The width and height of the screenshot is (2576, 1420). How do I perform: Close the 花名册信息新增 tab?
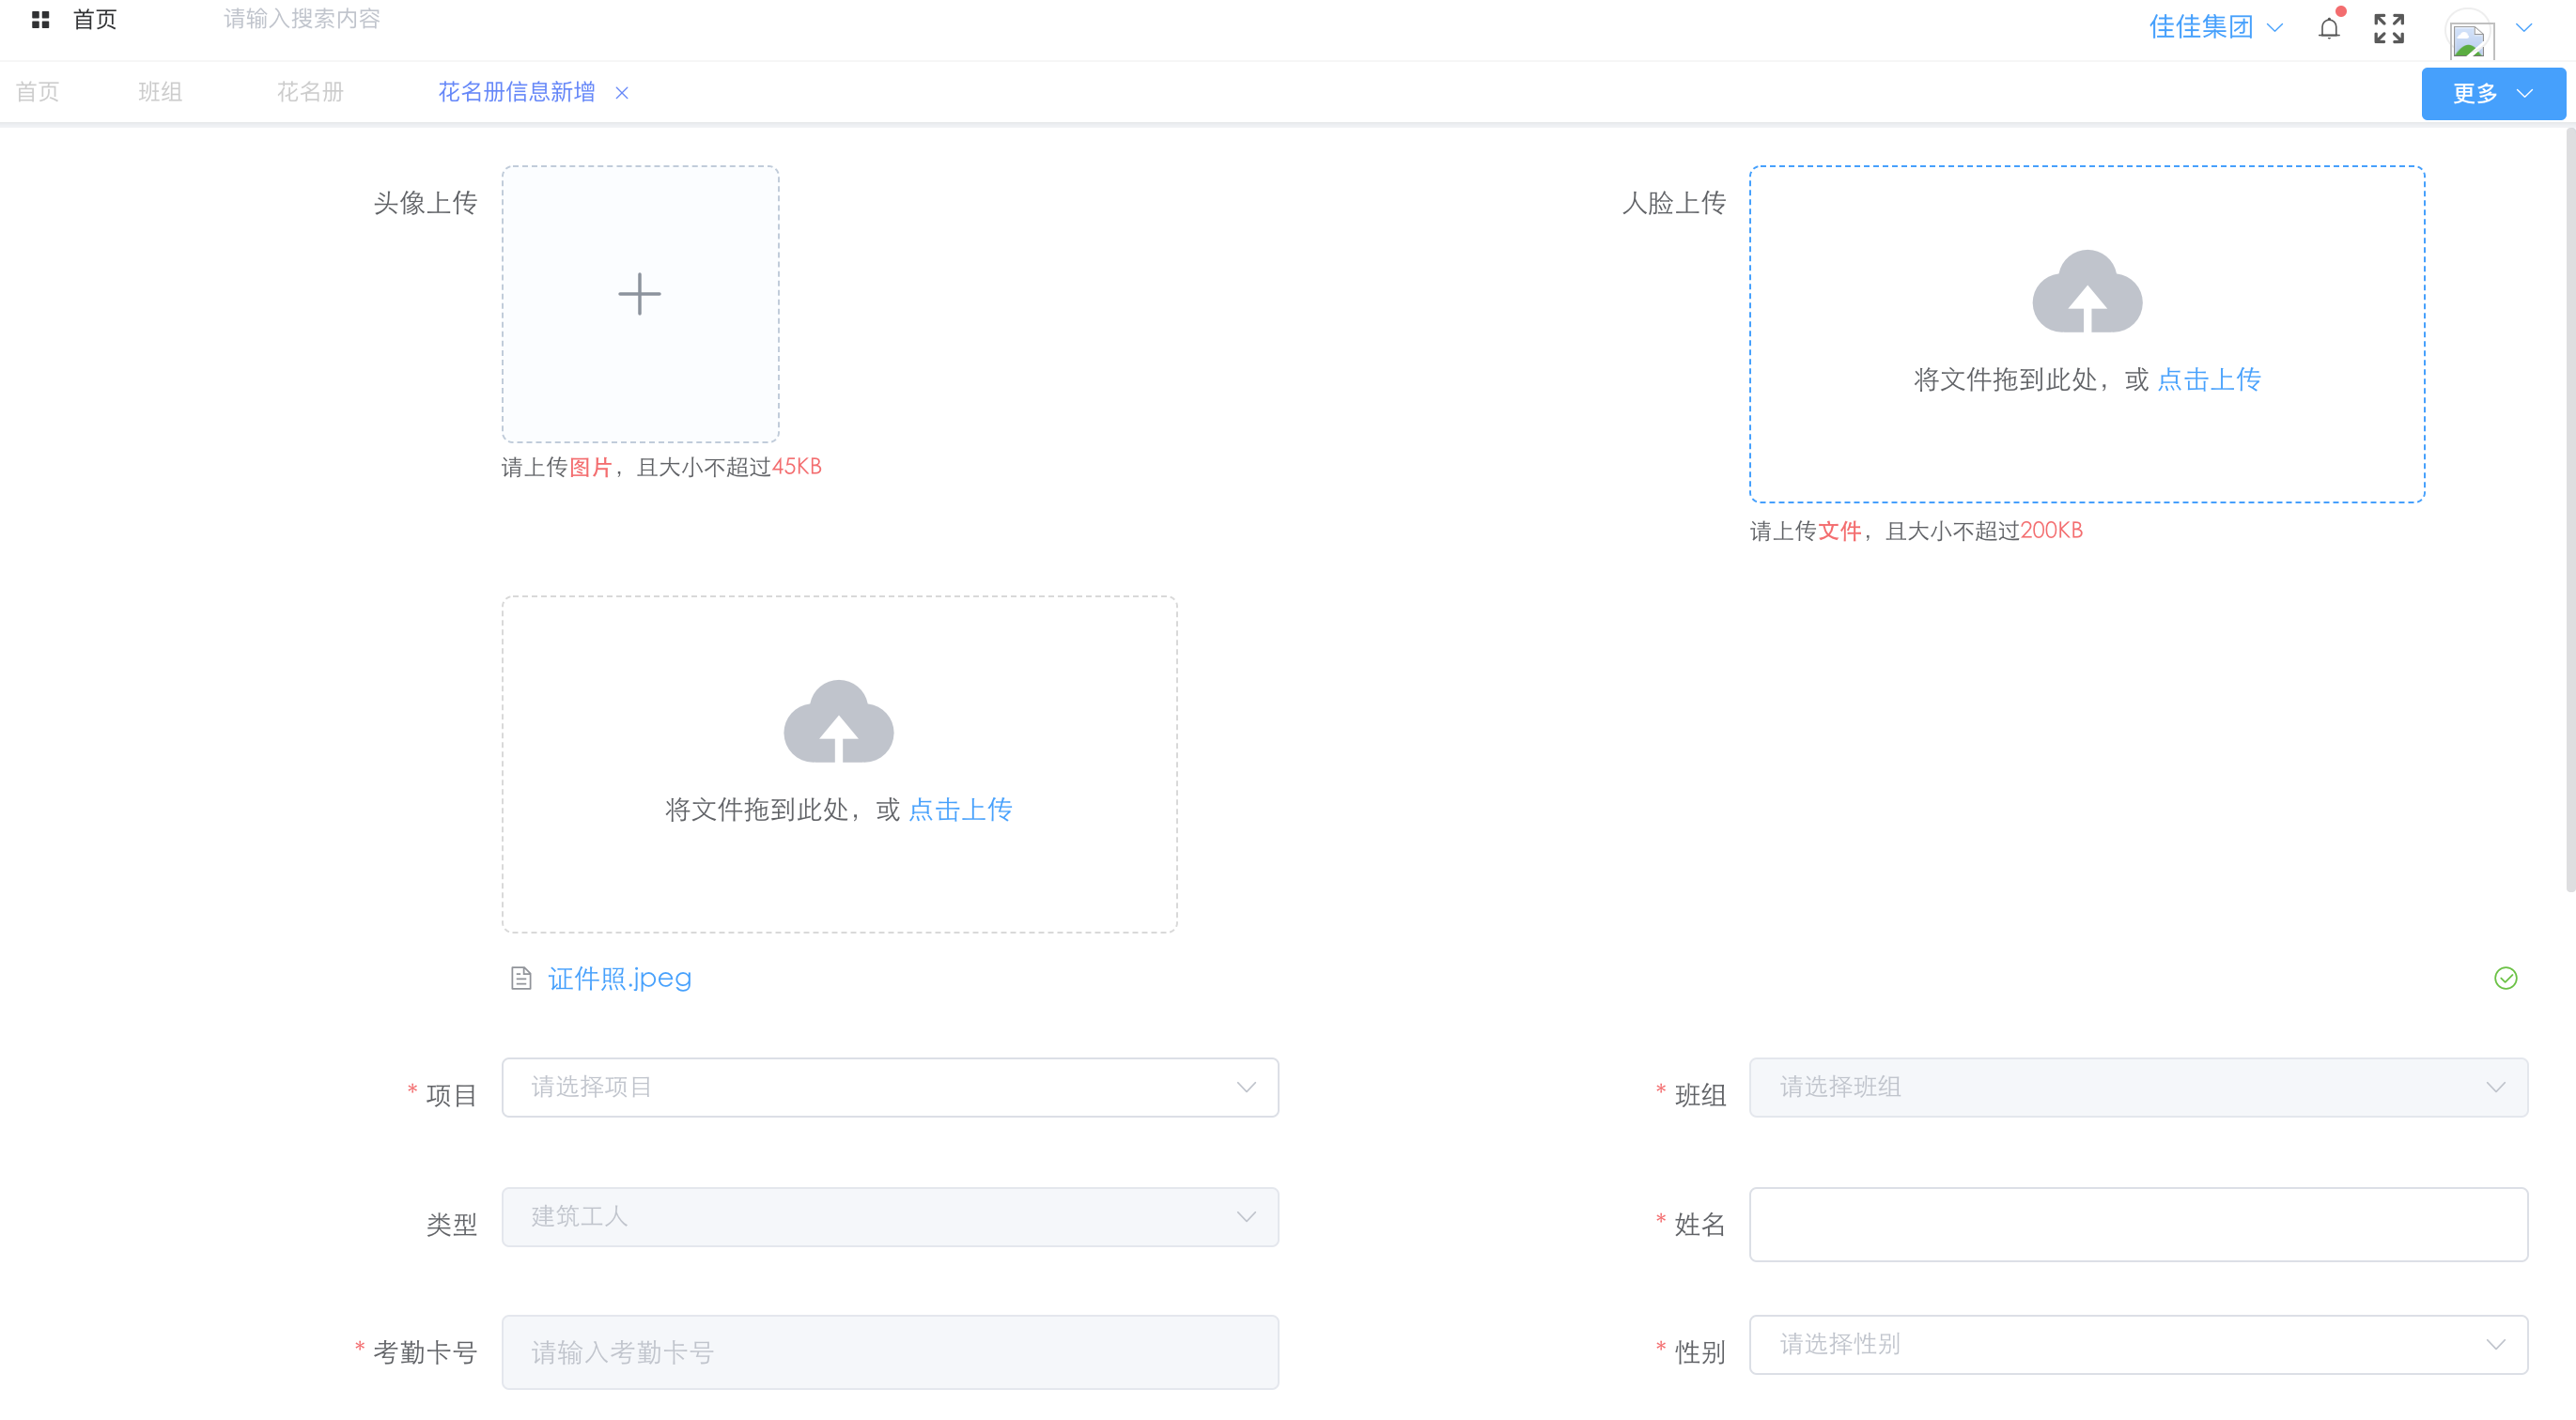click(x=621, y=93)
